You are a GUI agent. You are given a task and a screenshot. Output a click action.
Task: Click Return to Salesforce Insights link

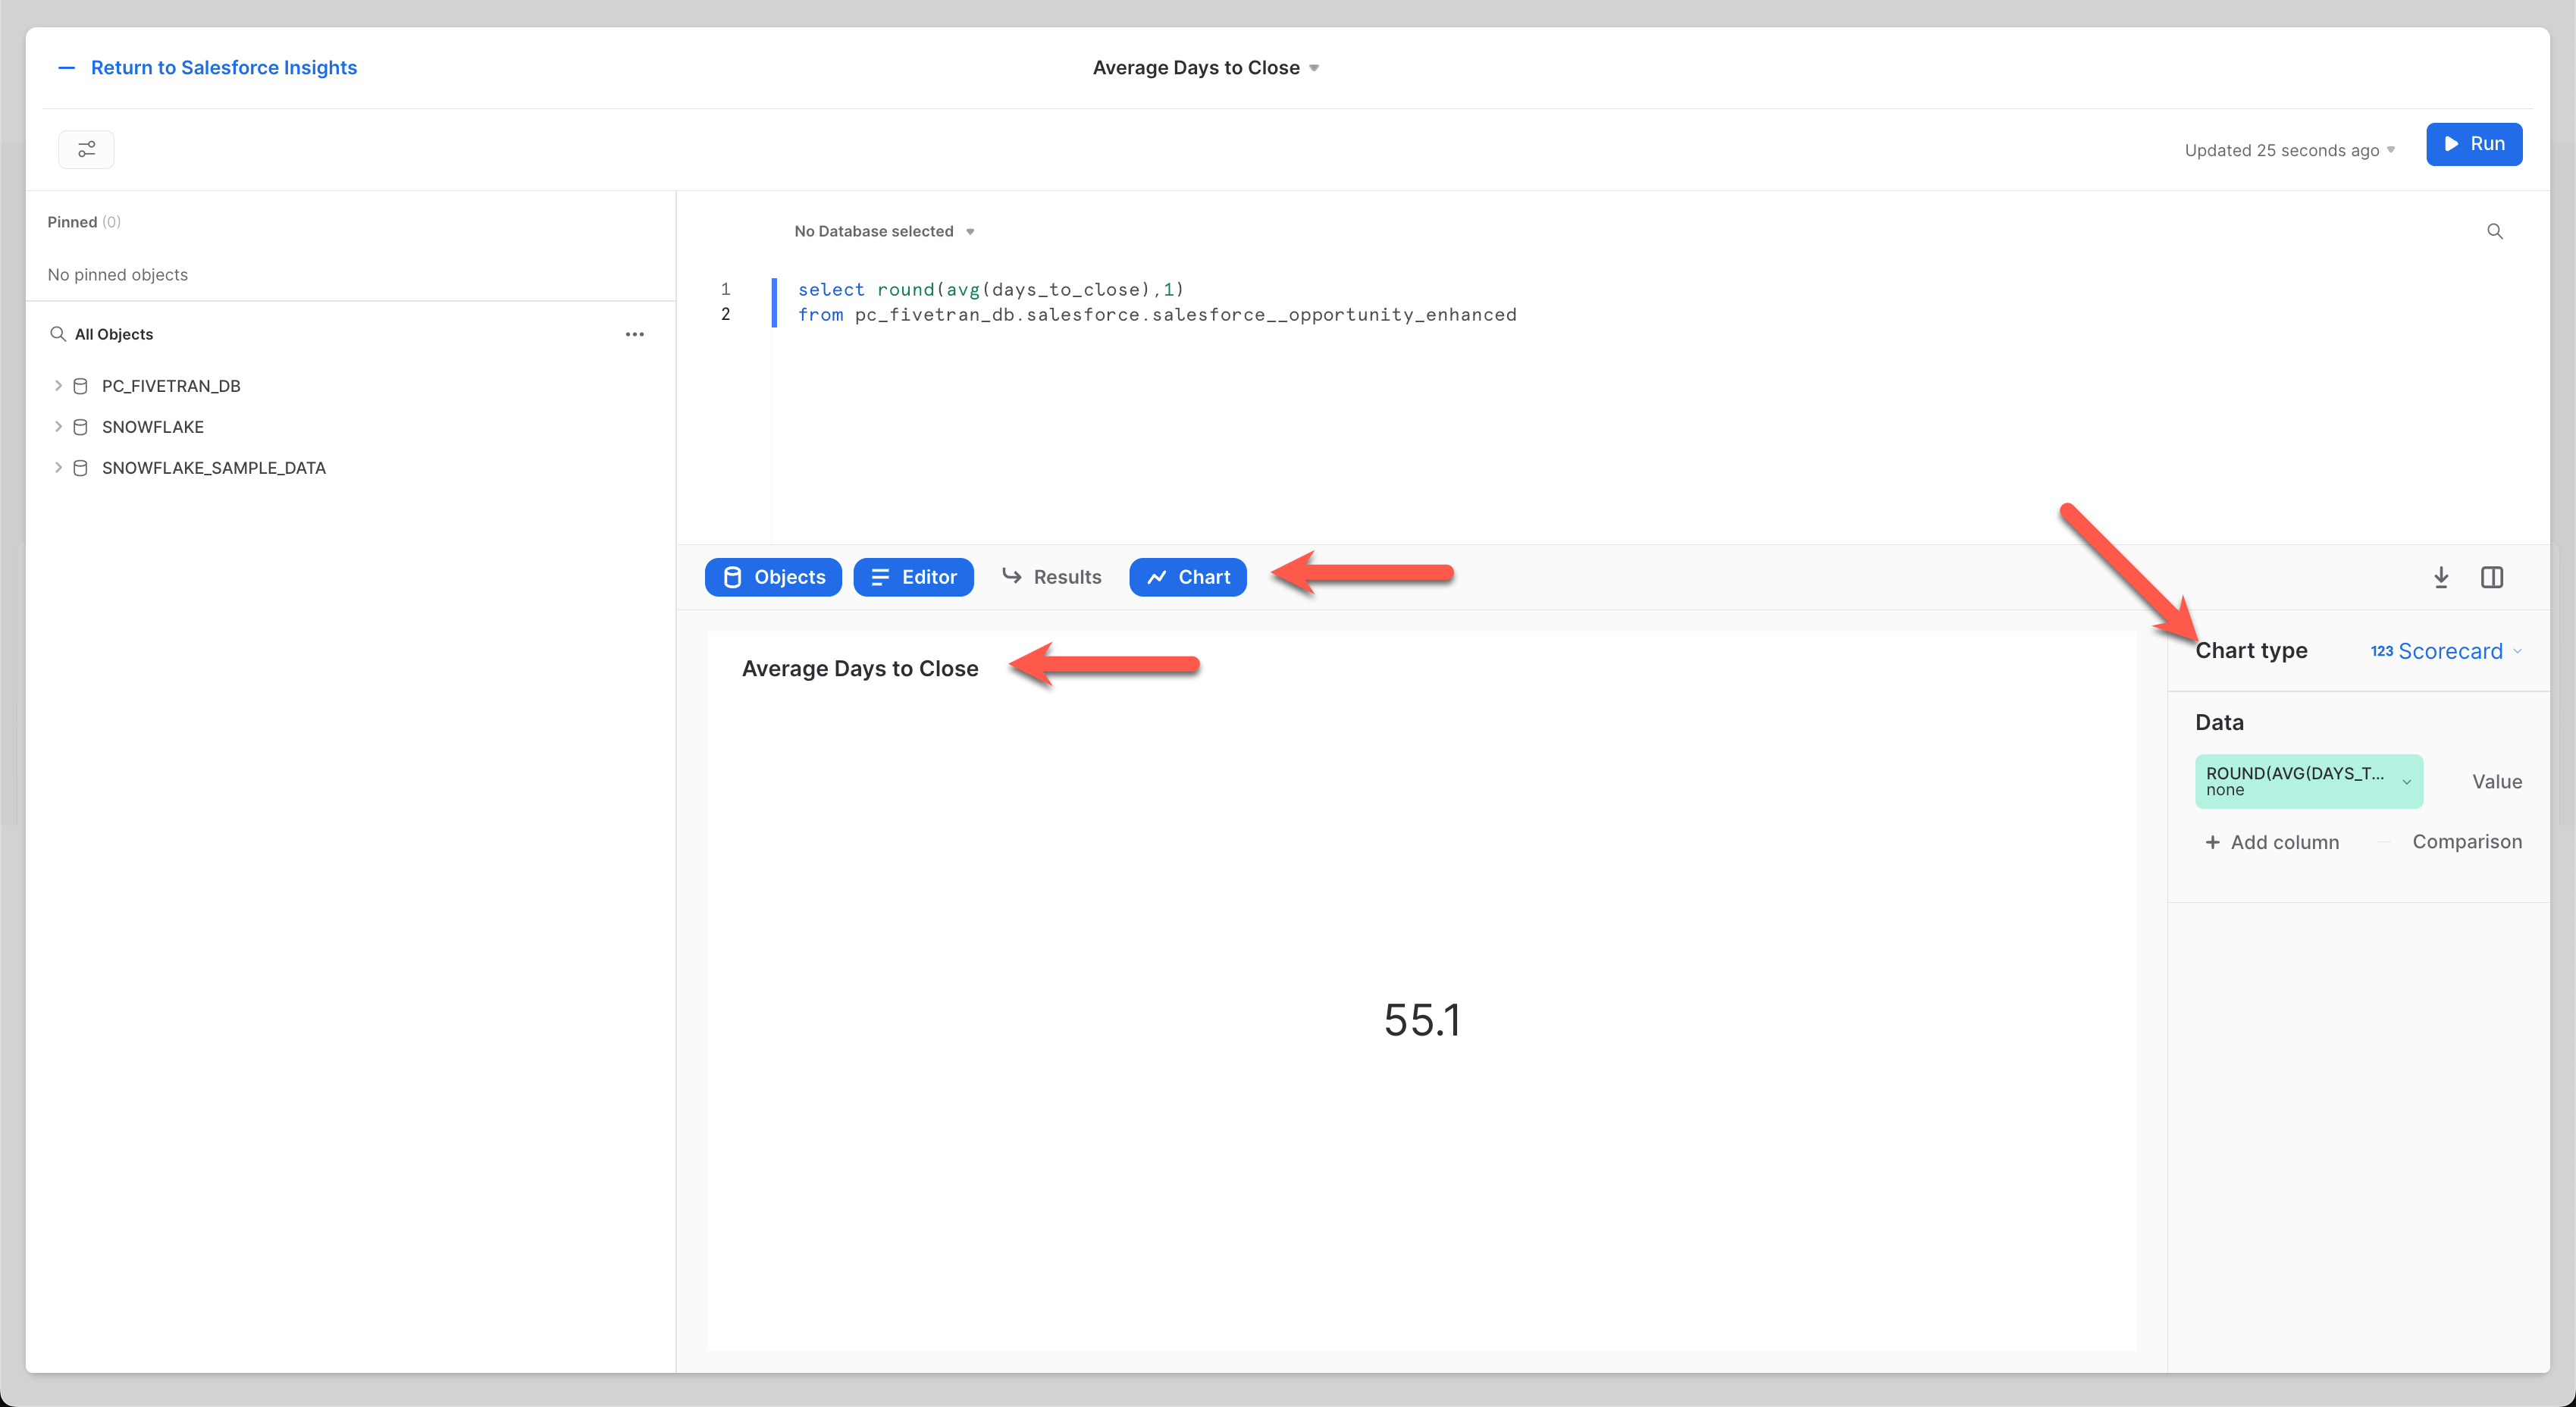tap(223, 67)
